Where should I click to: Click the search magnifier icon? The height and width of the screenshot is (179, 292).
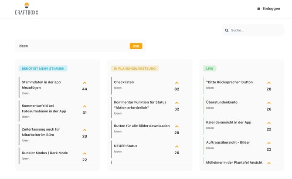(x=227, y=30)
